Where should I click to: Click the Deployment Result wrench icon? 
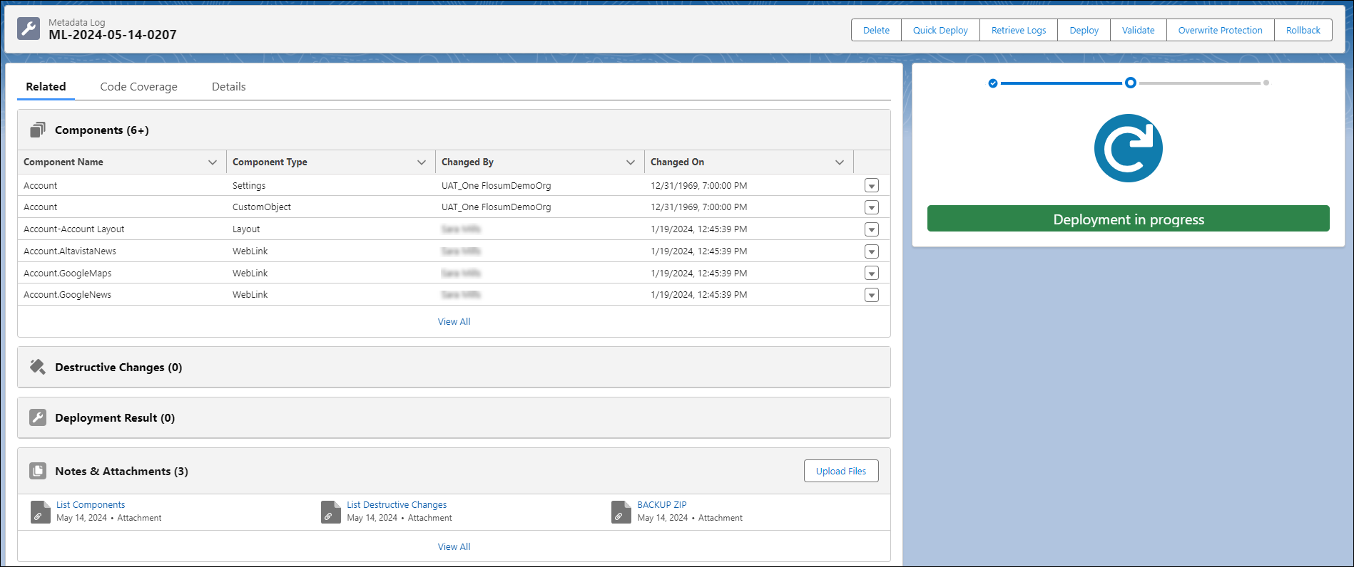(38, 417)
